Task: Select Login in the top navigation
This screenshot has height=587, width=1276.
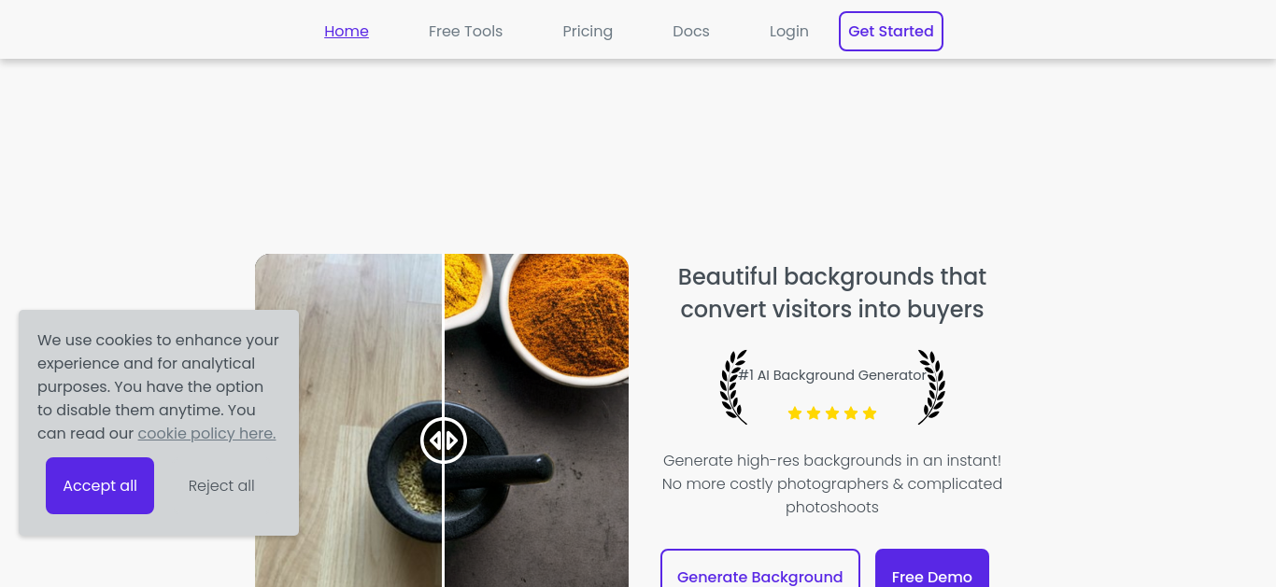Action: [789, 32]
